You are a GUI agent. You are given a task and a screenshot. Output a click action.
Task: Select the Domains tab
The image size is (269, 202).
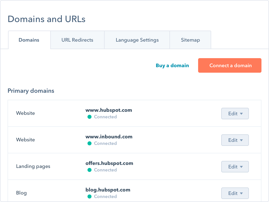tap(29, 40)
